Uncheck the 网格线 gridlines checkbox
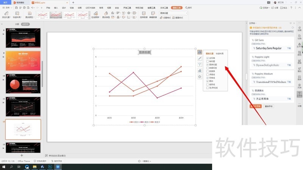The image size is (303, 170). tap(207, 78)
